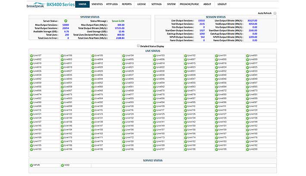Click the Server Status green check icon
Screen dimensions: 306x176
pyautogui.click(x=65, y=21)
